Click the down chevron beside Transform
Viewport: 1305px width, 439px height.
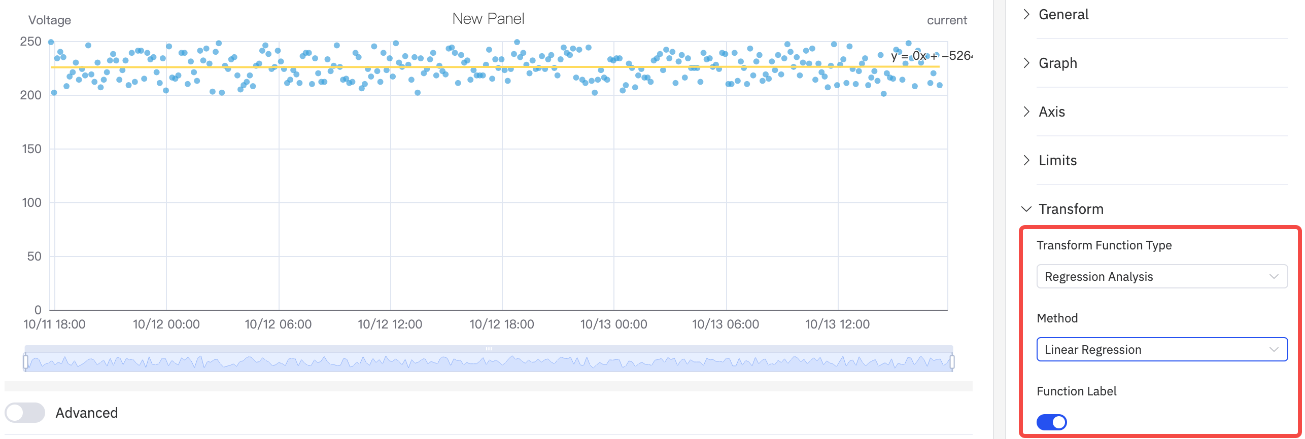pyautogui.click(x=1026, y=209)
